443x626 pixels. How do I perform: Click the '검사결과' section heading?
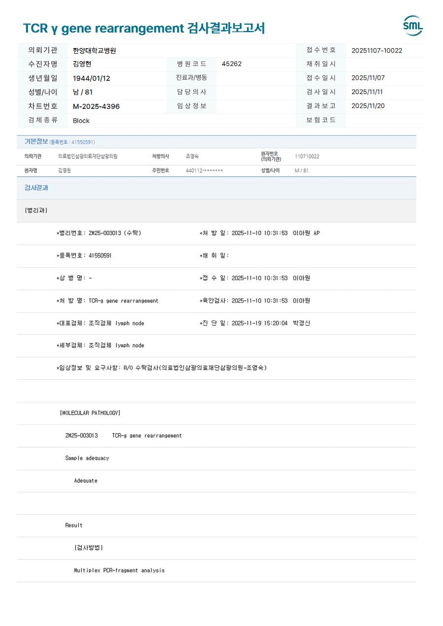36,188
